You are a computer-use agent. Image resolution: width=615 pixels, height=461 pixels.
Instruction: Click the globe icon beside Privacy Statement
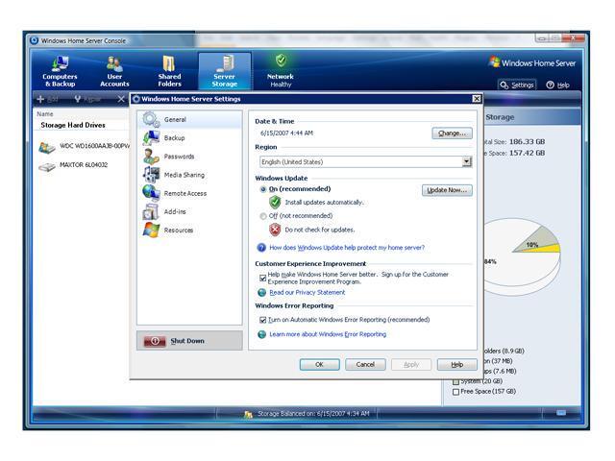coord(261,292)
